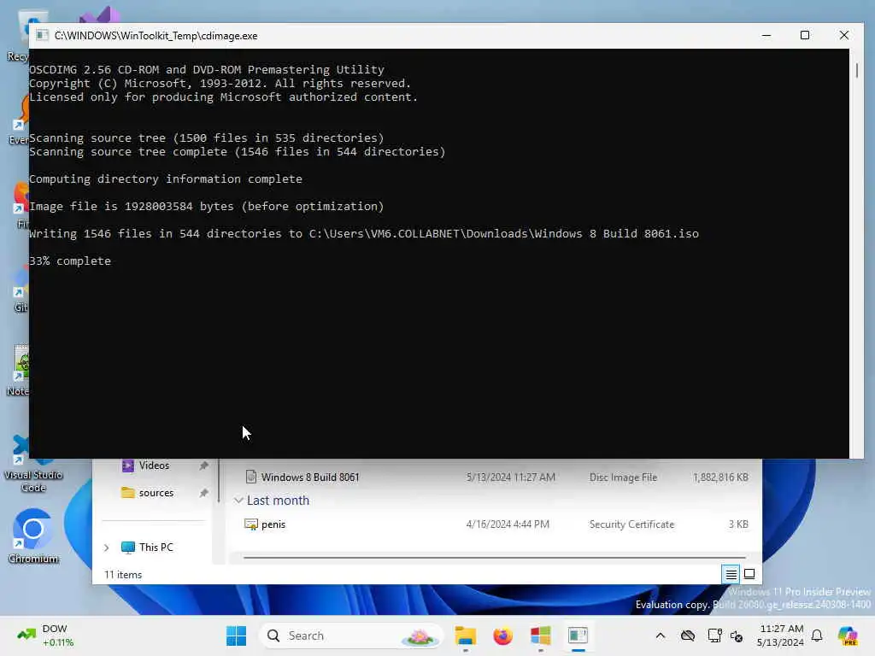Screen dimensions: 875x656
Task: Select the Videos folder in Explorer sidebar
Action: pos(154,466)
